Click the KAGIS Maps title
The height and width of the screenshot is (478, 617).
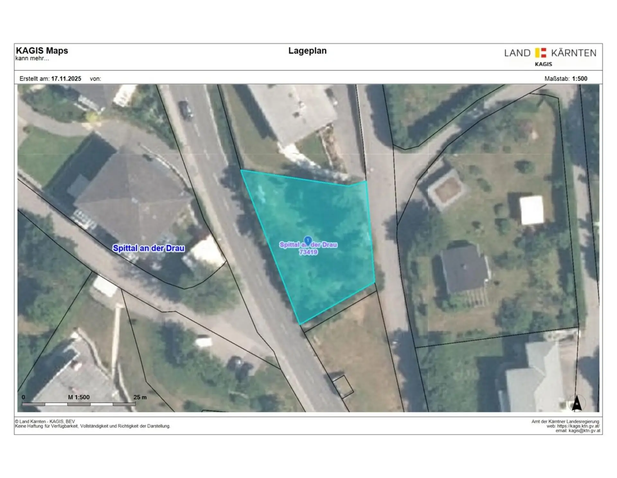coord(42,51)
